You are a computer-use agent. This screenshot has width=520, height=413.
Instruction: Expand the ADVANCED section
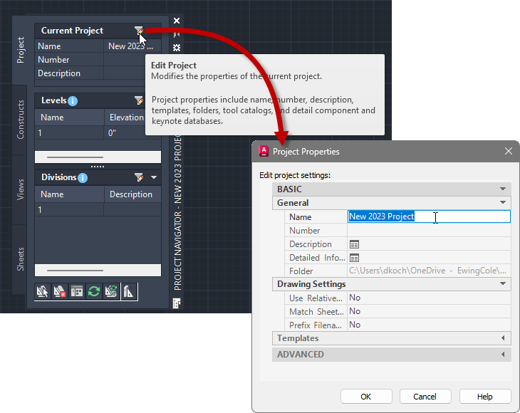pyautogui.click(x=503, y=355)
